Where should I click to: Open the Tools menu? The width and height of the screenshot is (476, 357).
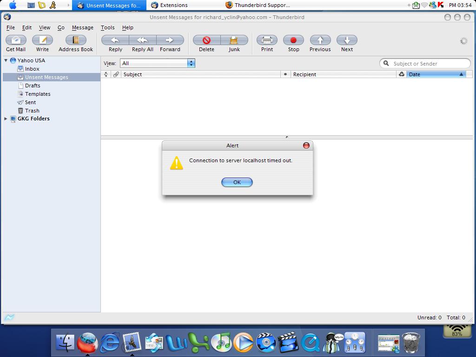pyautogui.click(x=108, y=27)
